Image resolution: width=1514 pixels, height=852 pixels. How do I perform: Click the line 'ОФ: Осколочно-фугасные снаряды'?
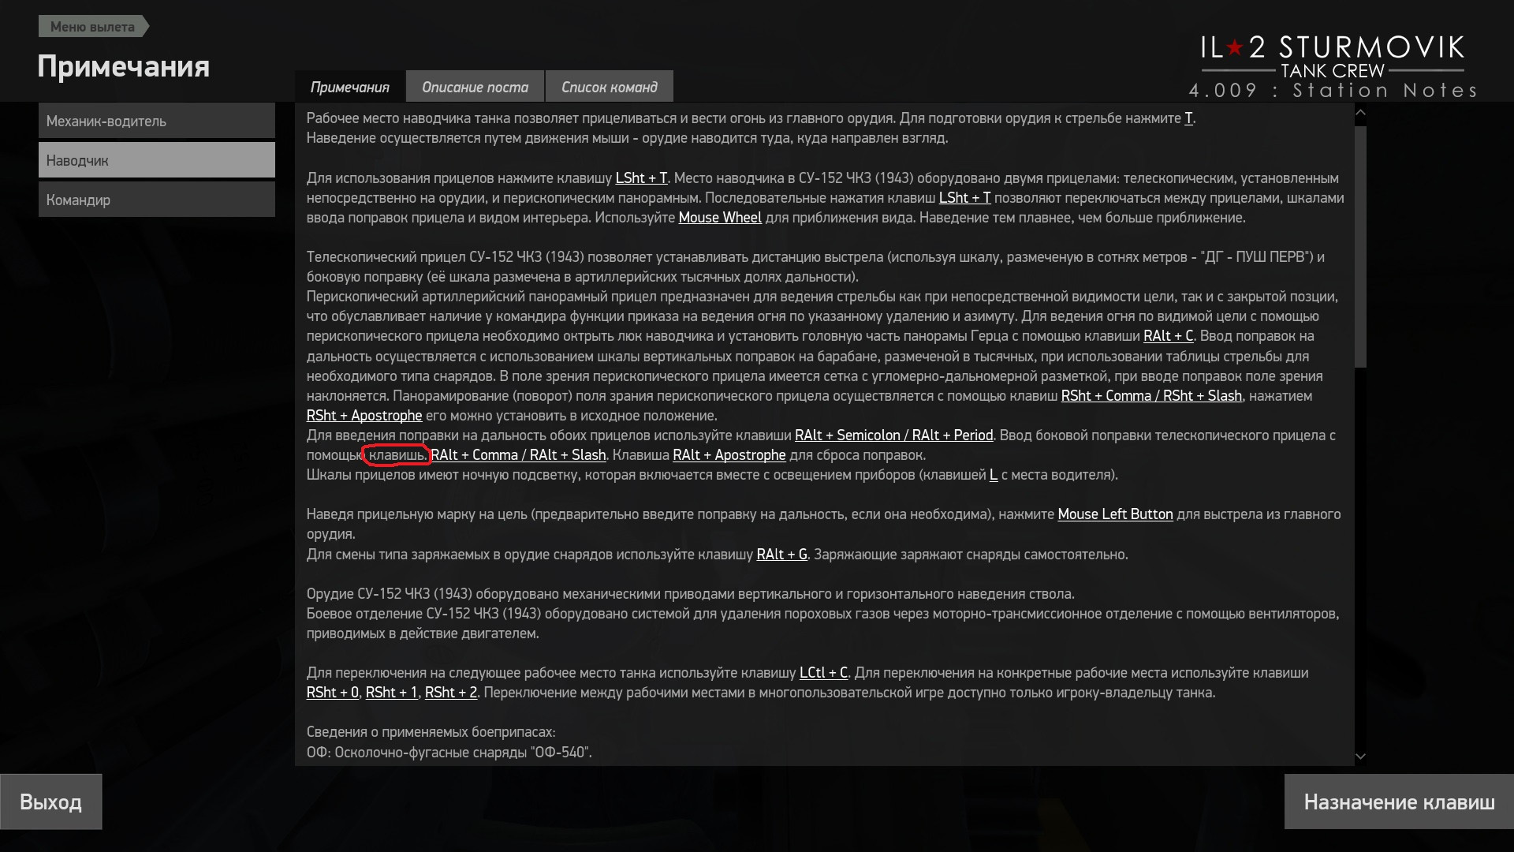[449, 753]
